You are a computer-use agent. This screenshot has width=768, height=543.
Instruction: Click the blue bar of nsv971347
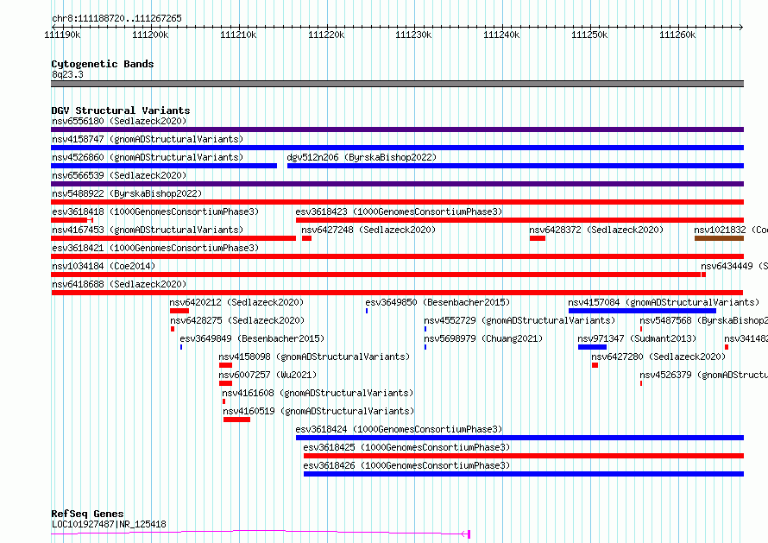tap(592, 347)
